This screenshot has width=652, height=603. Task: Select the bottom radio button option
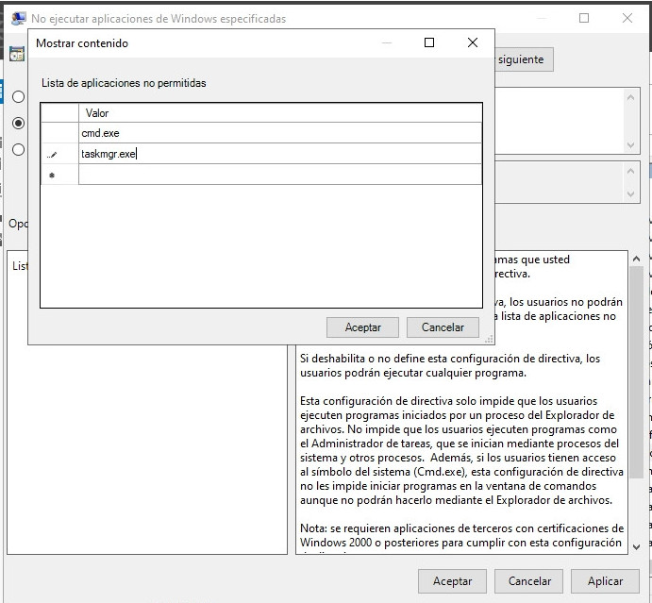(x=18, y=148)
